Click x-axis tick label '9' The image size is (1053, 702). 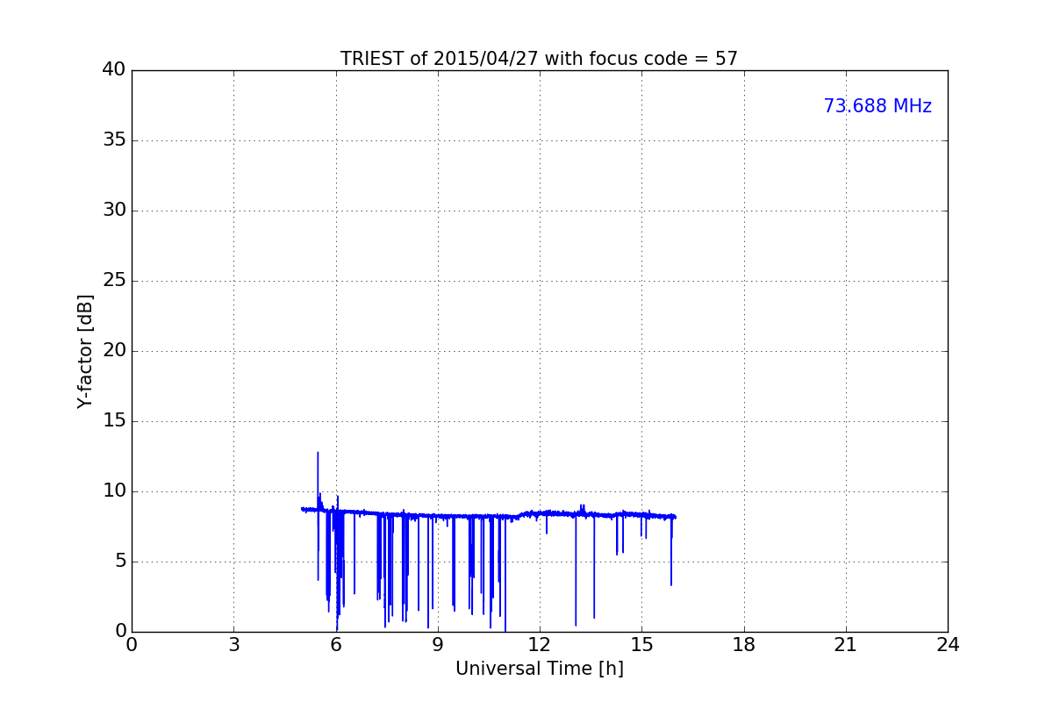(438, 645)
